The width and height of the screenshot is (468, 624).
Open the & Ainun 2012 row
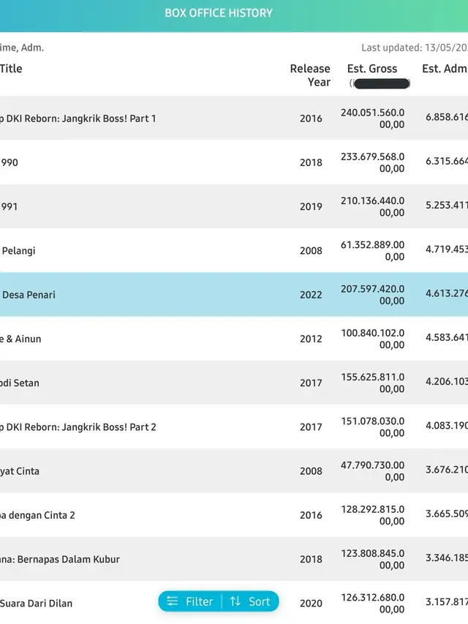pyautogui.click(x=234, y=339)
